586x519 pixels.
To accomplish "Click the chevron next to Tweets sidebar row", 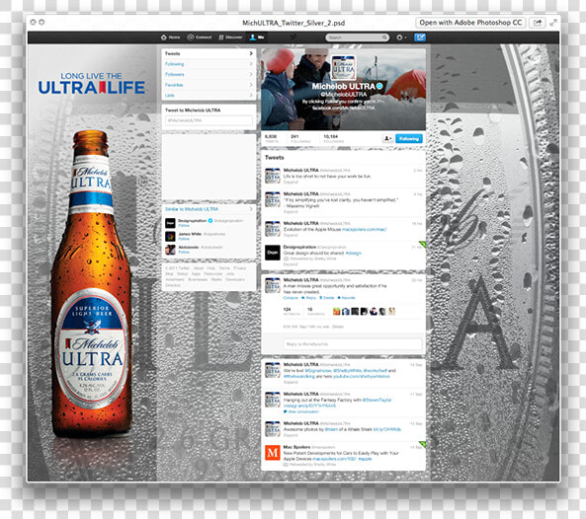I will (x=251, y=53).
